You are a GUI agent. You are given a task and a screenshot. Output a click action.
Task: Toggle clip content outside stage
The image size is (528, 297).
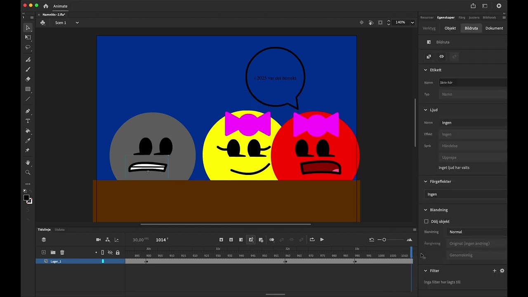coord(380,22)
